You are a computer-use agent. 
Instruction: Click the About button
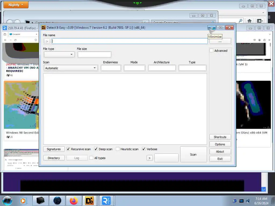(220, 152)
